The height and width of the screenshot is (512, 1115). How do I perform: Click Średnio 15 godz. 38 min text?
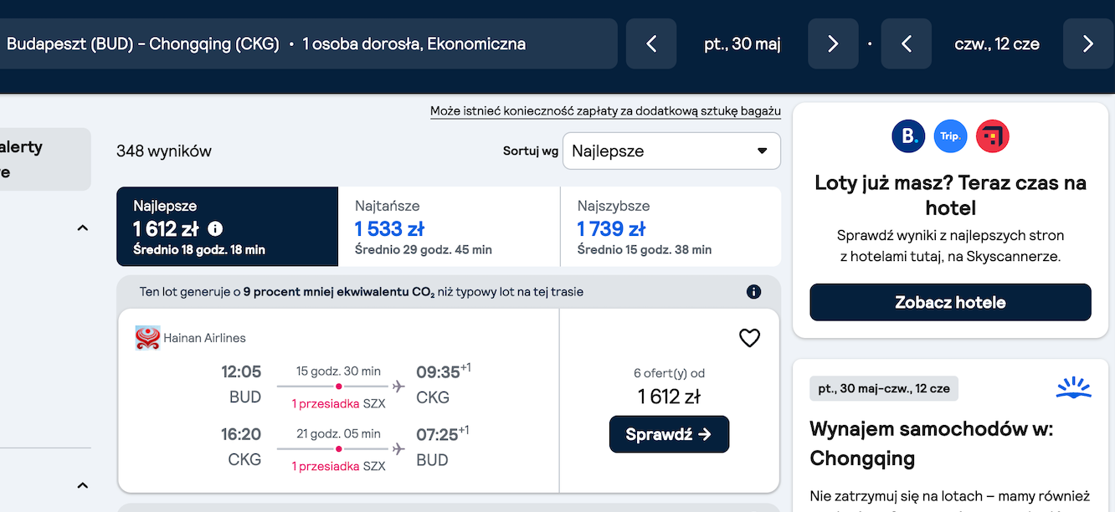pyautogui.click(x=645, y=249)
